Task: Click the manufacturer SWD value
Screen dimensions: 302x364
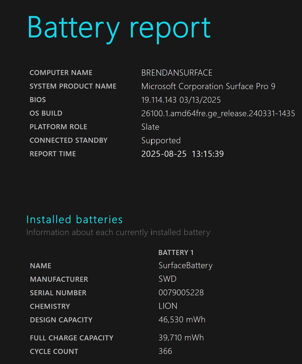Action: tap(168, 279)
